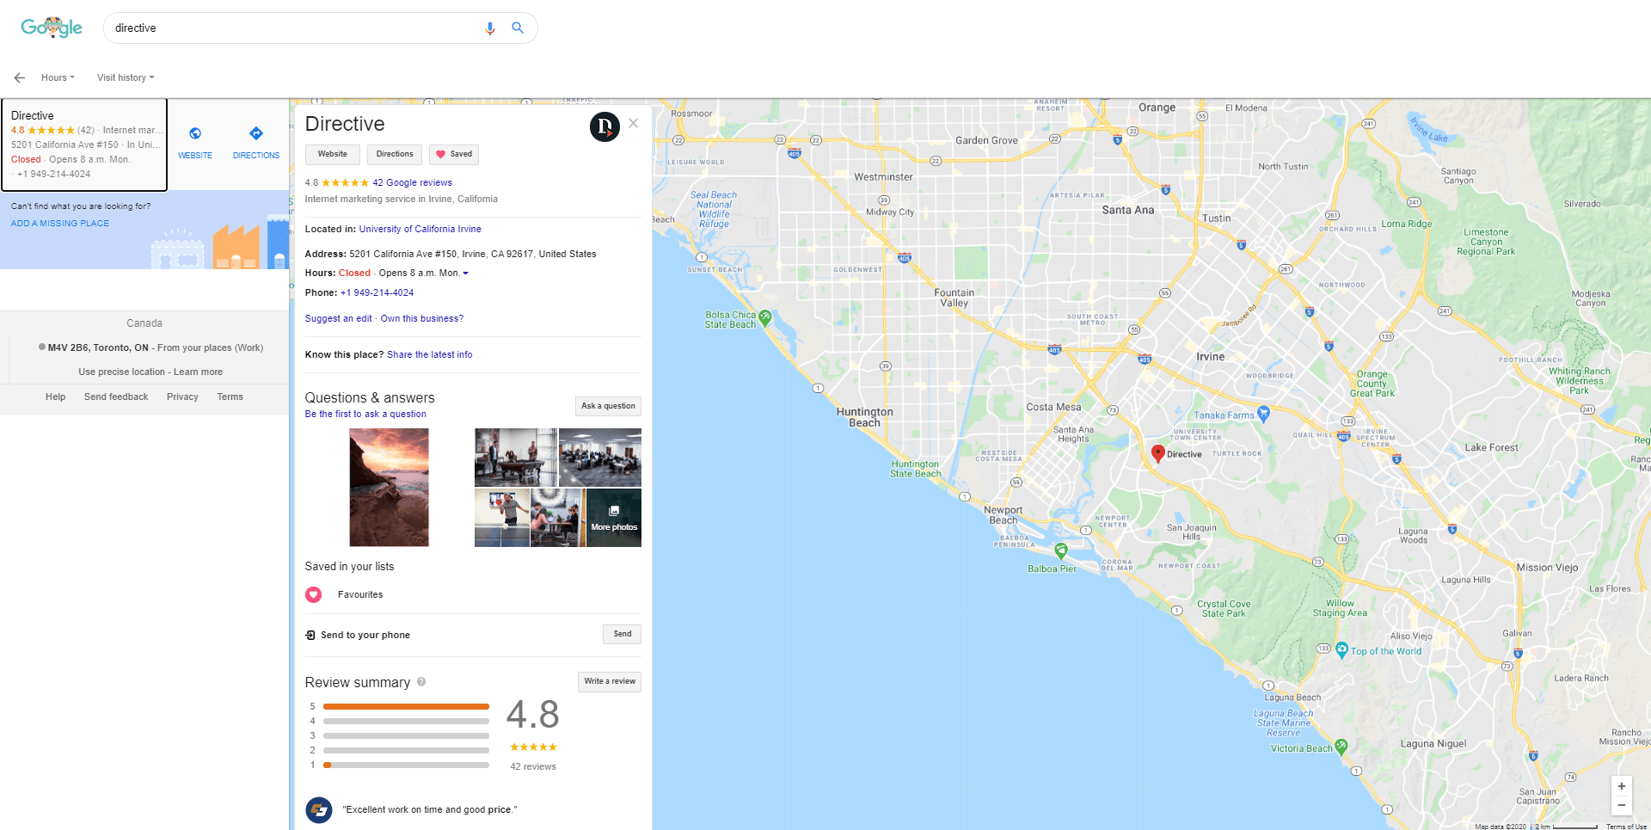Click the Google logo
This screenshot has height=830, width=1651.
(52, 28)
